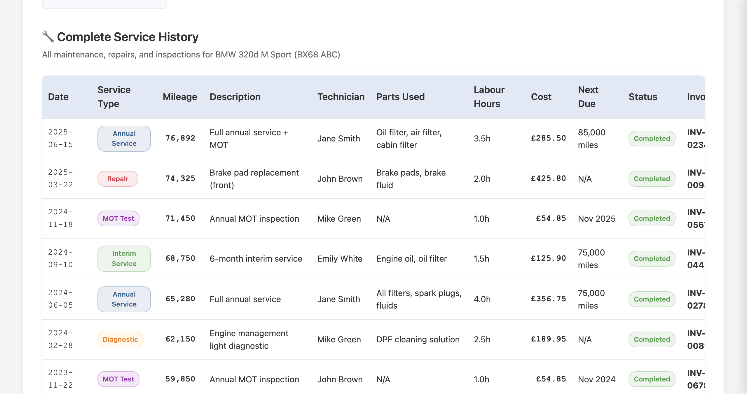Click the Completed status on the brake repair row
Screen dimensions: 747x394
[x=652, y=178]
